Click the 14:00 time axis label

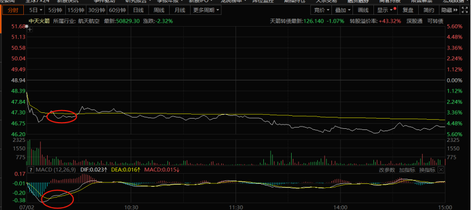click(x=340, y=207)
